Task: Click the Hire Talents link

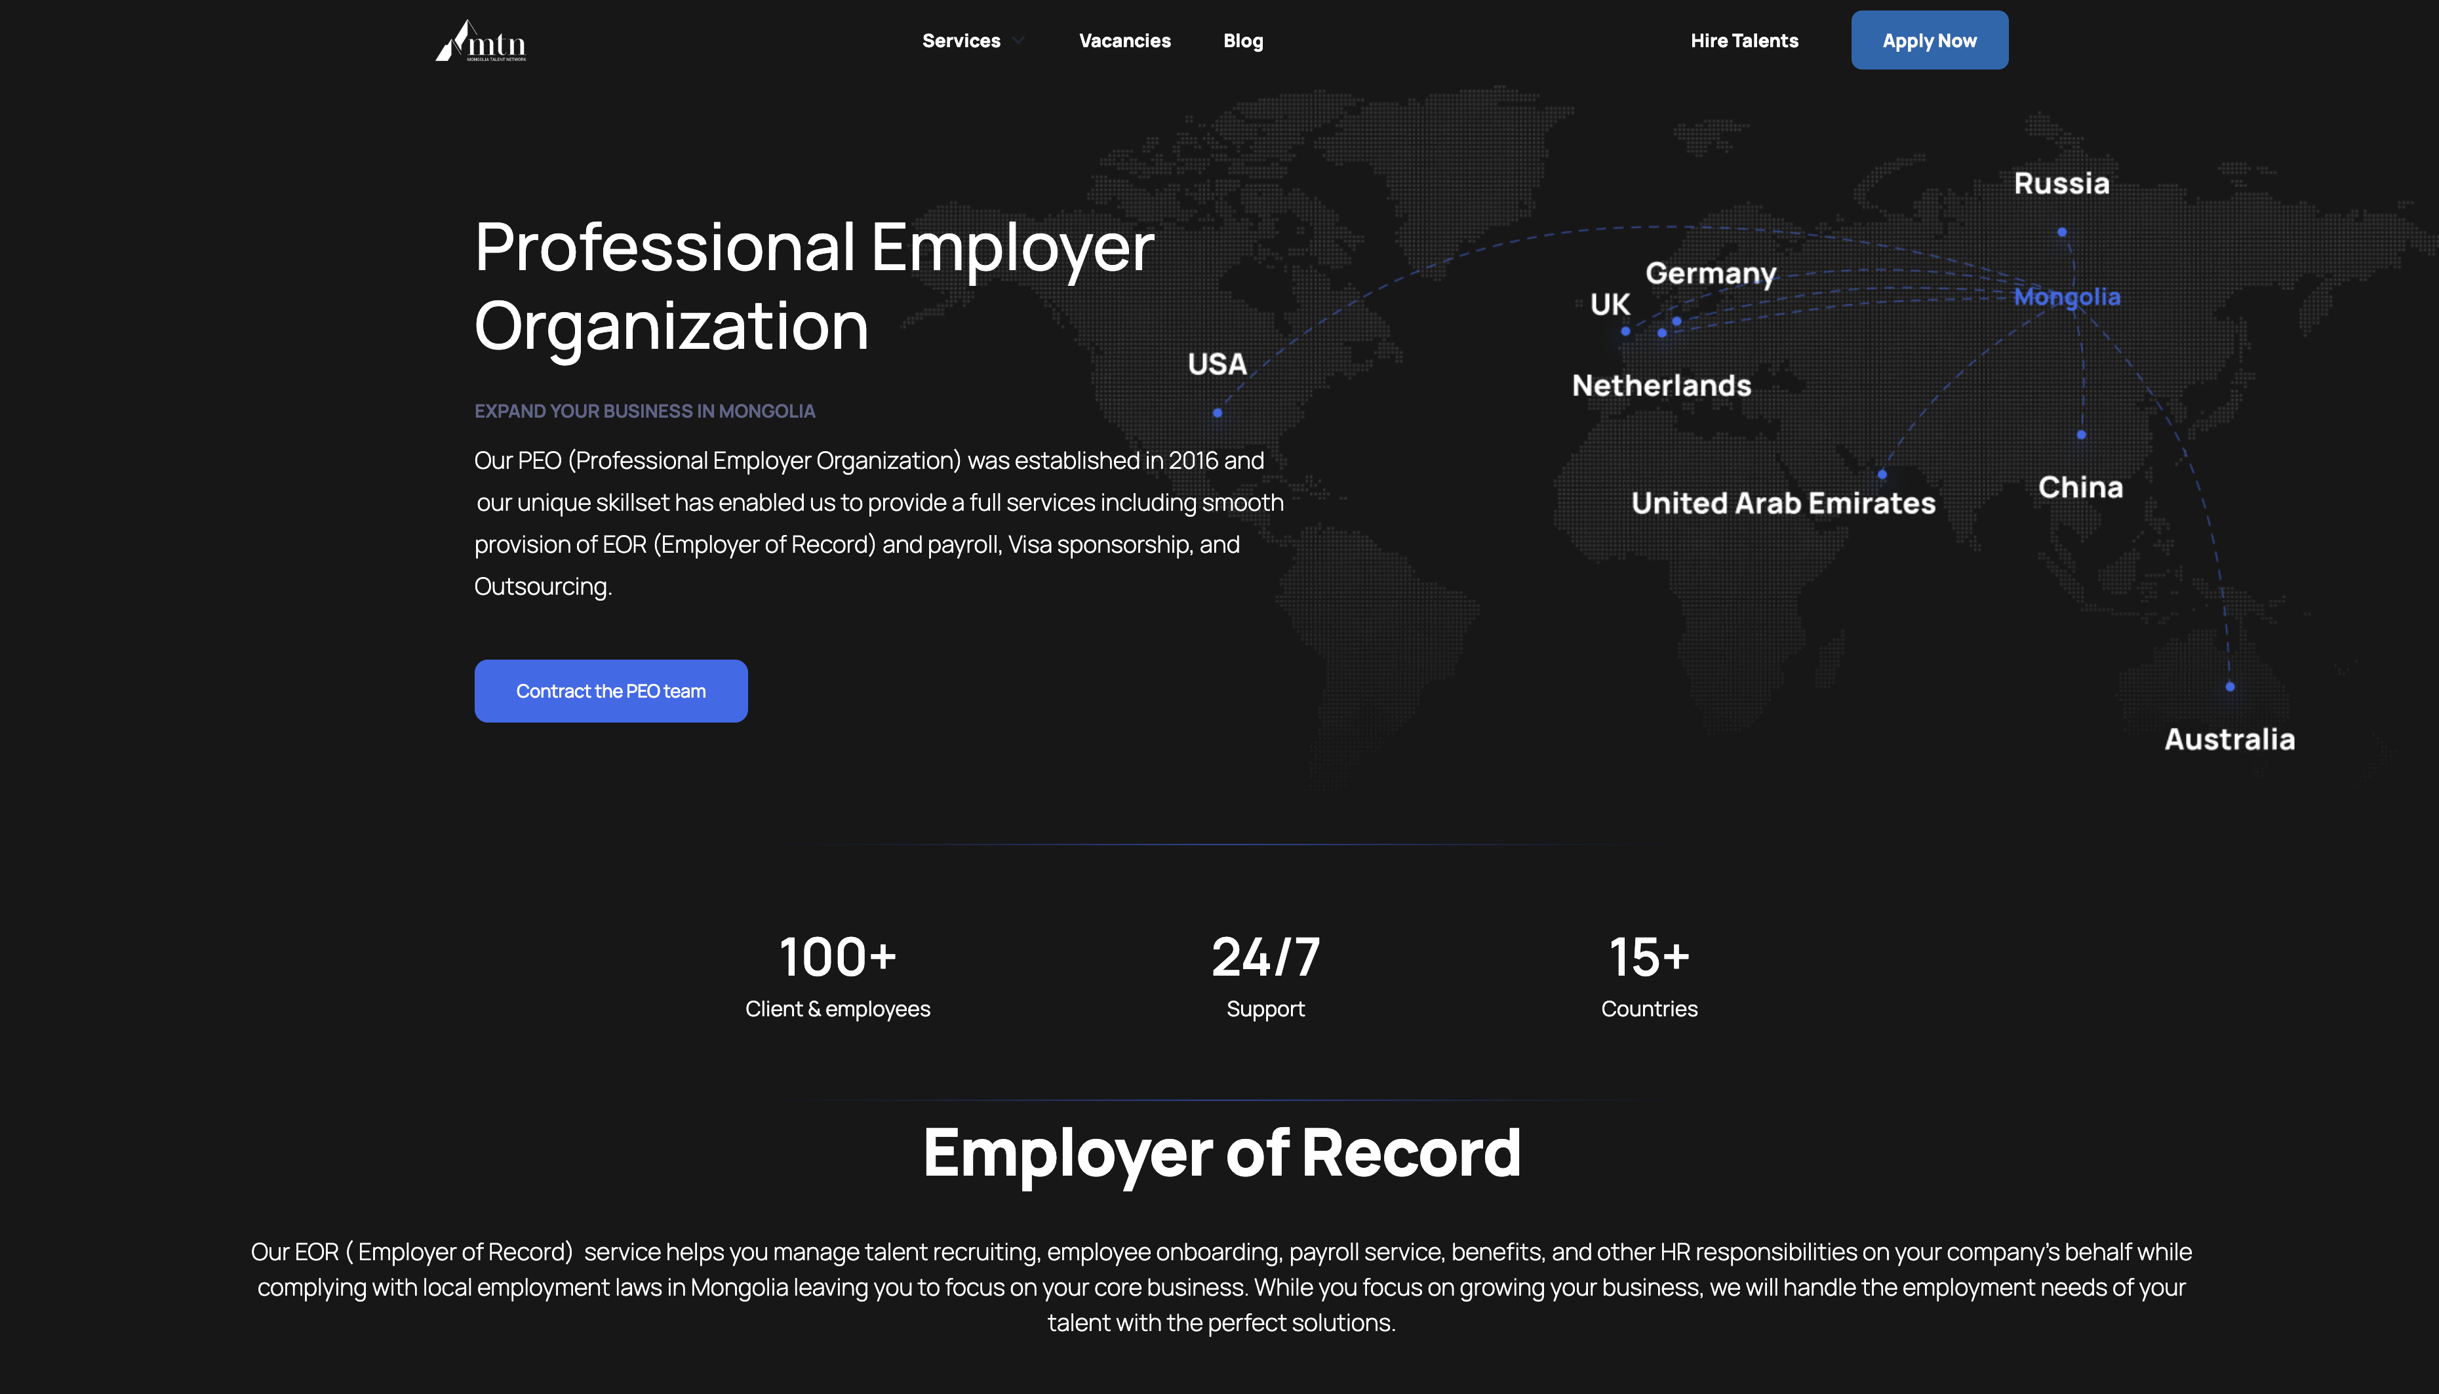Action: [x=1744, y=41]
